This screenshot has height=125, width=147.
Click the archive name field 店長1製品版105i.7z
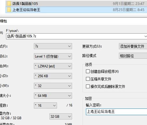[x=76, y=36]
